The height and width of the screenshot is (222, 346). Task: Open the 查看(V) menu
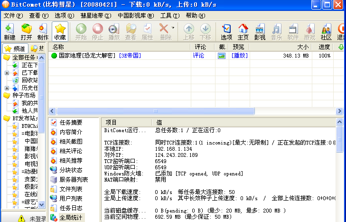(x=38, y=16)
